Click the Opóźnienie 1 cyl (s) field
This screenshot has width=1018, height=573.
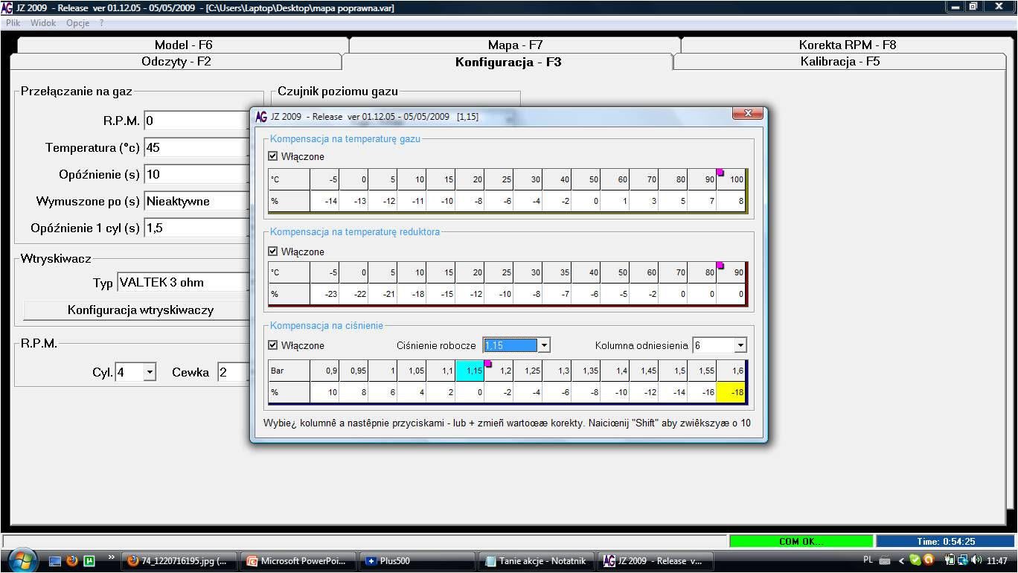click(196, 228)
